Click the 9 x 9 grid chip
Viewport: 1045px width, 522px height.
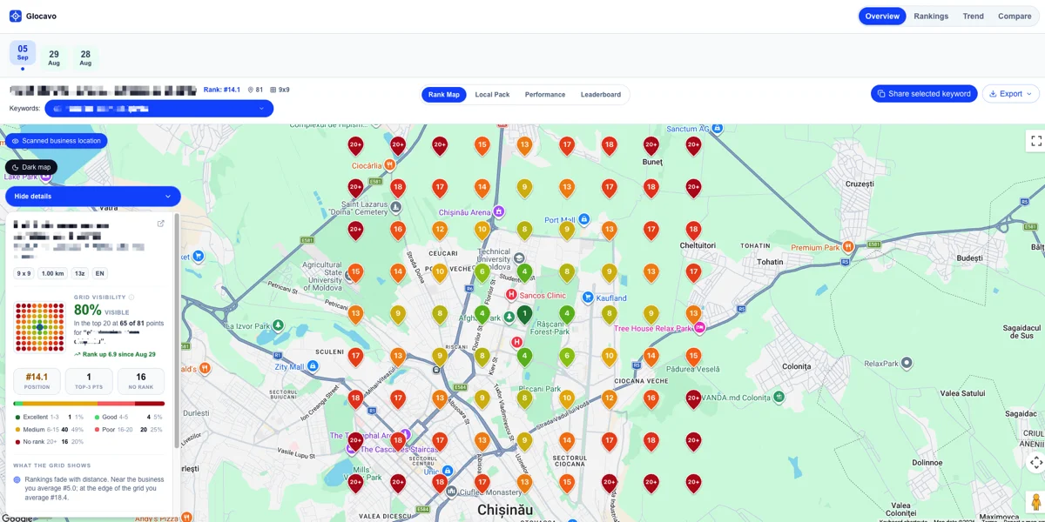[24, 273]
